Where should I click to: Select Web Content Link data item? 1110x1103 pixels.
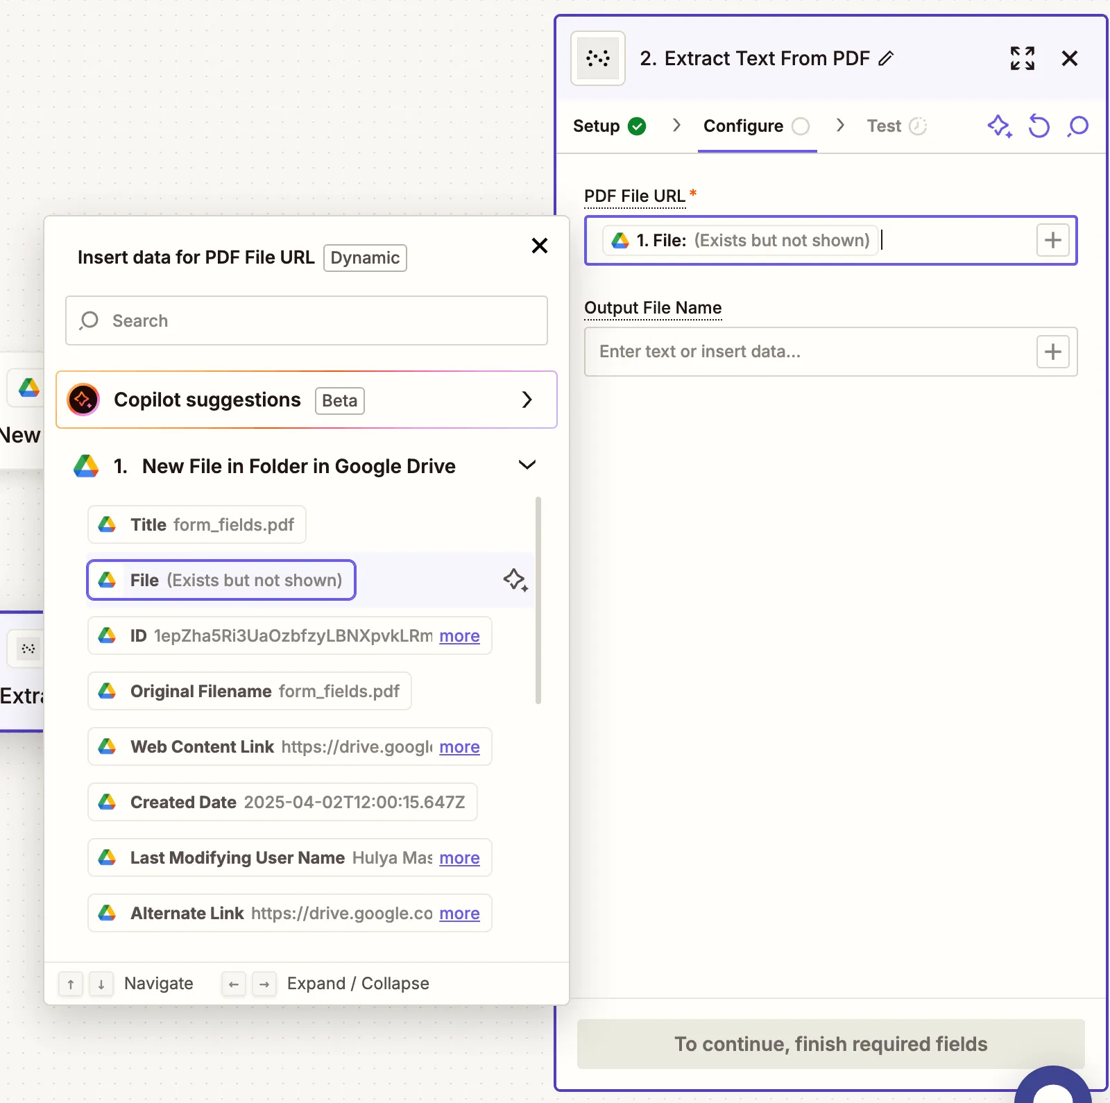coord(290,746)
